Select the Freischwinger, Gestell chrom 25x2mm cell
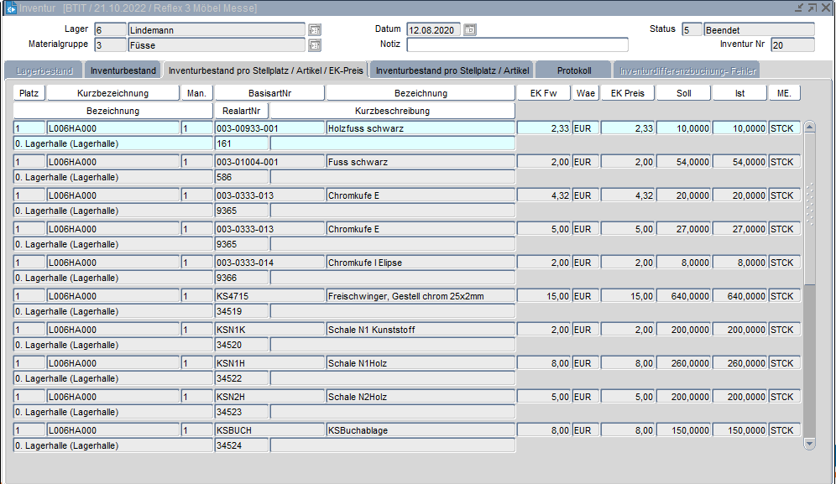The width and height of the screenshot is (836, 484). [x=420, y=296]
